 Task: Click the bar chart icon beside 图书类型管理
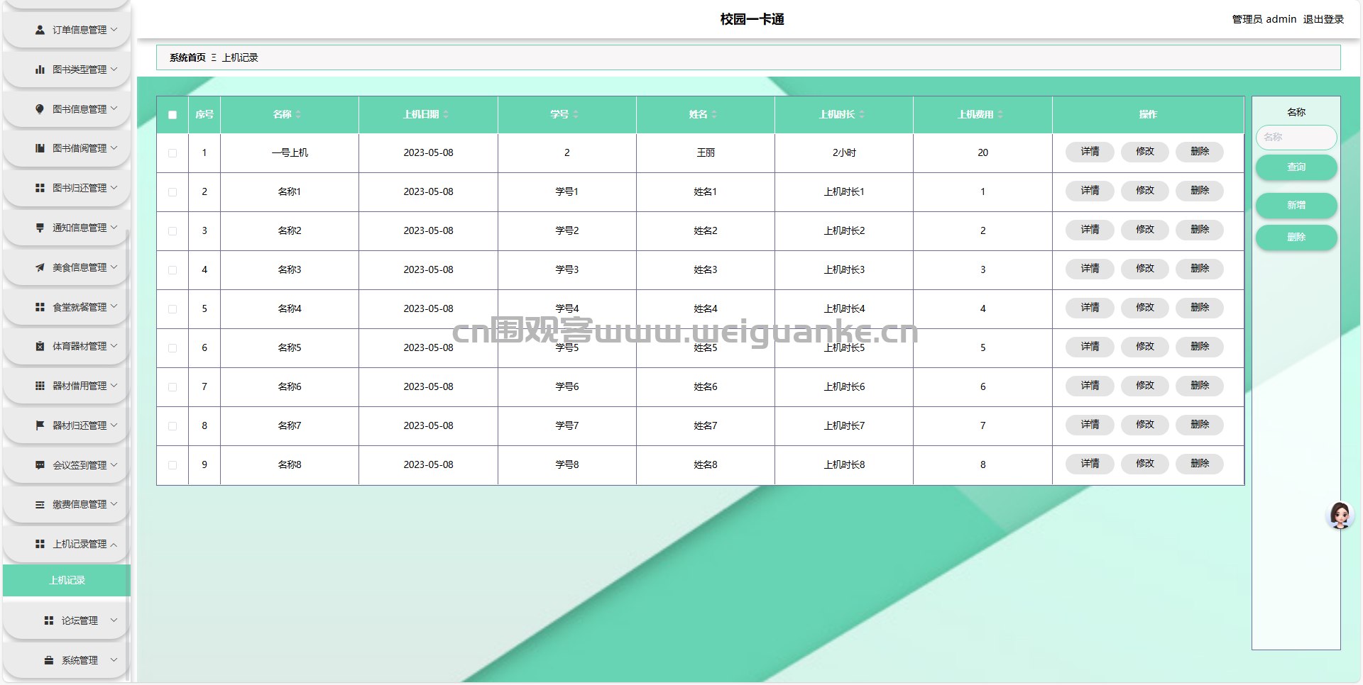(x=40, y=69)
